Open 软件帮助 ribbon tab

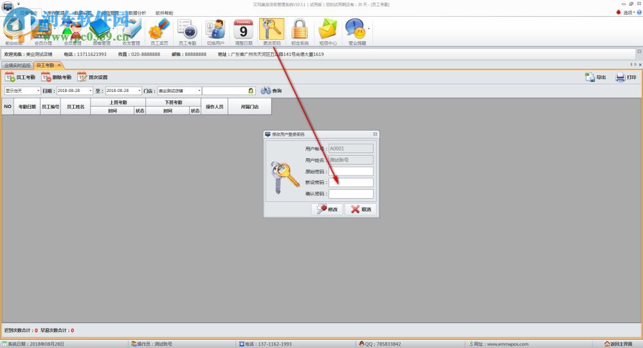[164, 13]
